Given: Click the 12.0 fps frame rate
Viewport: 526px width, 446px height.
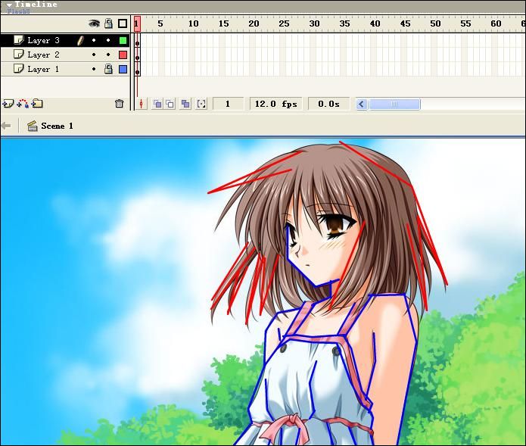Looking at the screenshot, I should (x=275, y=104).
